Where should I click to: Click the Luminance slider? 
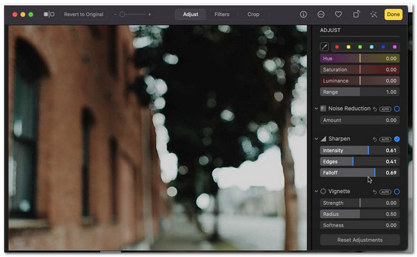pos(360,81)
